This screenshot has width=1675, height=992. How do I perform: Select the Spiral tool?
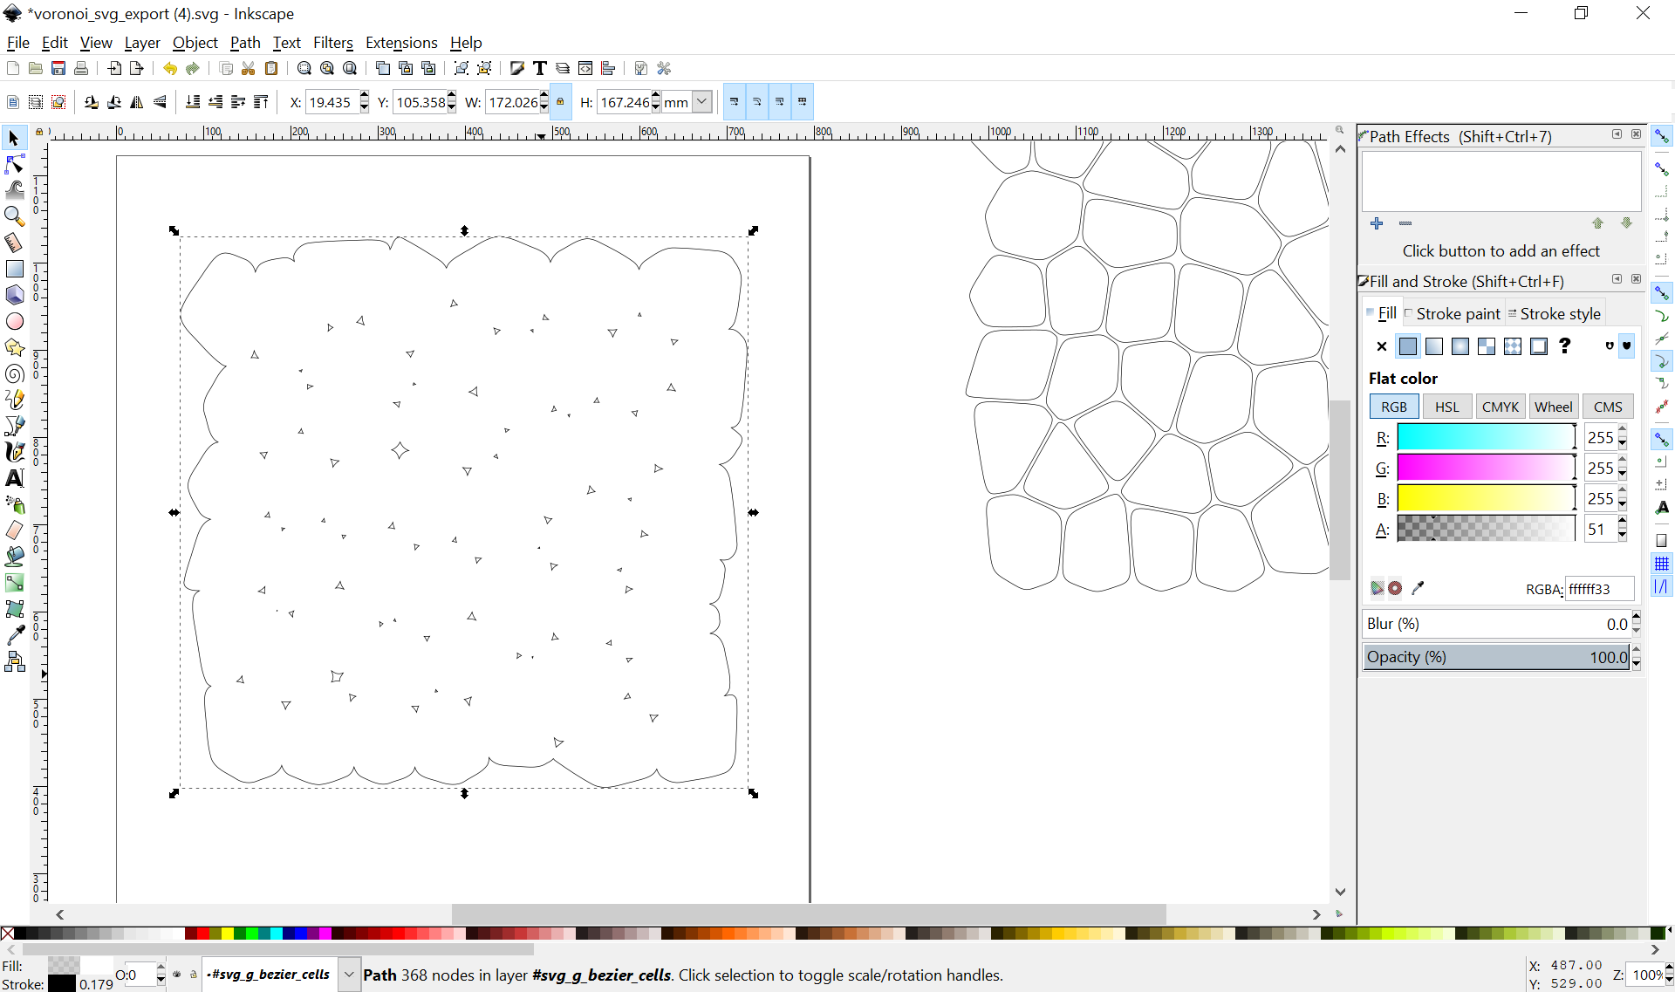coord(14,373)
